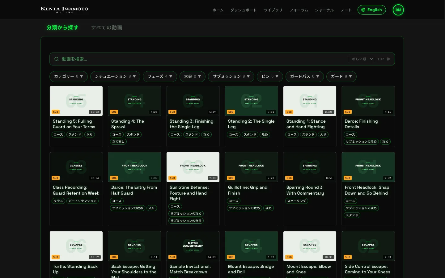Click 攻め tag under Guillotine: Grip and Finish
Screen dimensions: 445x278
coord(269,208)
